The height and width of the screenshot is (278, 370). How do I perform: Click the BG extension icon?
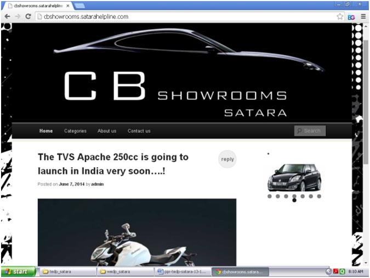[351, 16]
